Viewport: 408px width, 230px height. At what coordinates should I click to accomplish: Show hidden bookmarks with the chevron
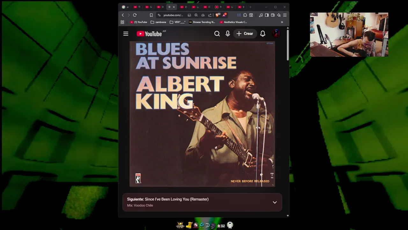click(x=282, y=22)
